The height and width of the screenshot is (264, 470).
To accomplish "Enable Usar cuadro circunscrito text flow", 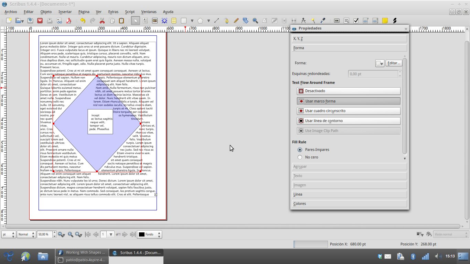I will coord(349,111).
